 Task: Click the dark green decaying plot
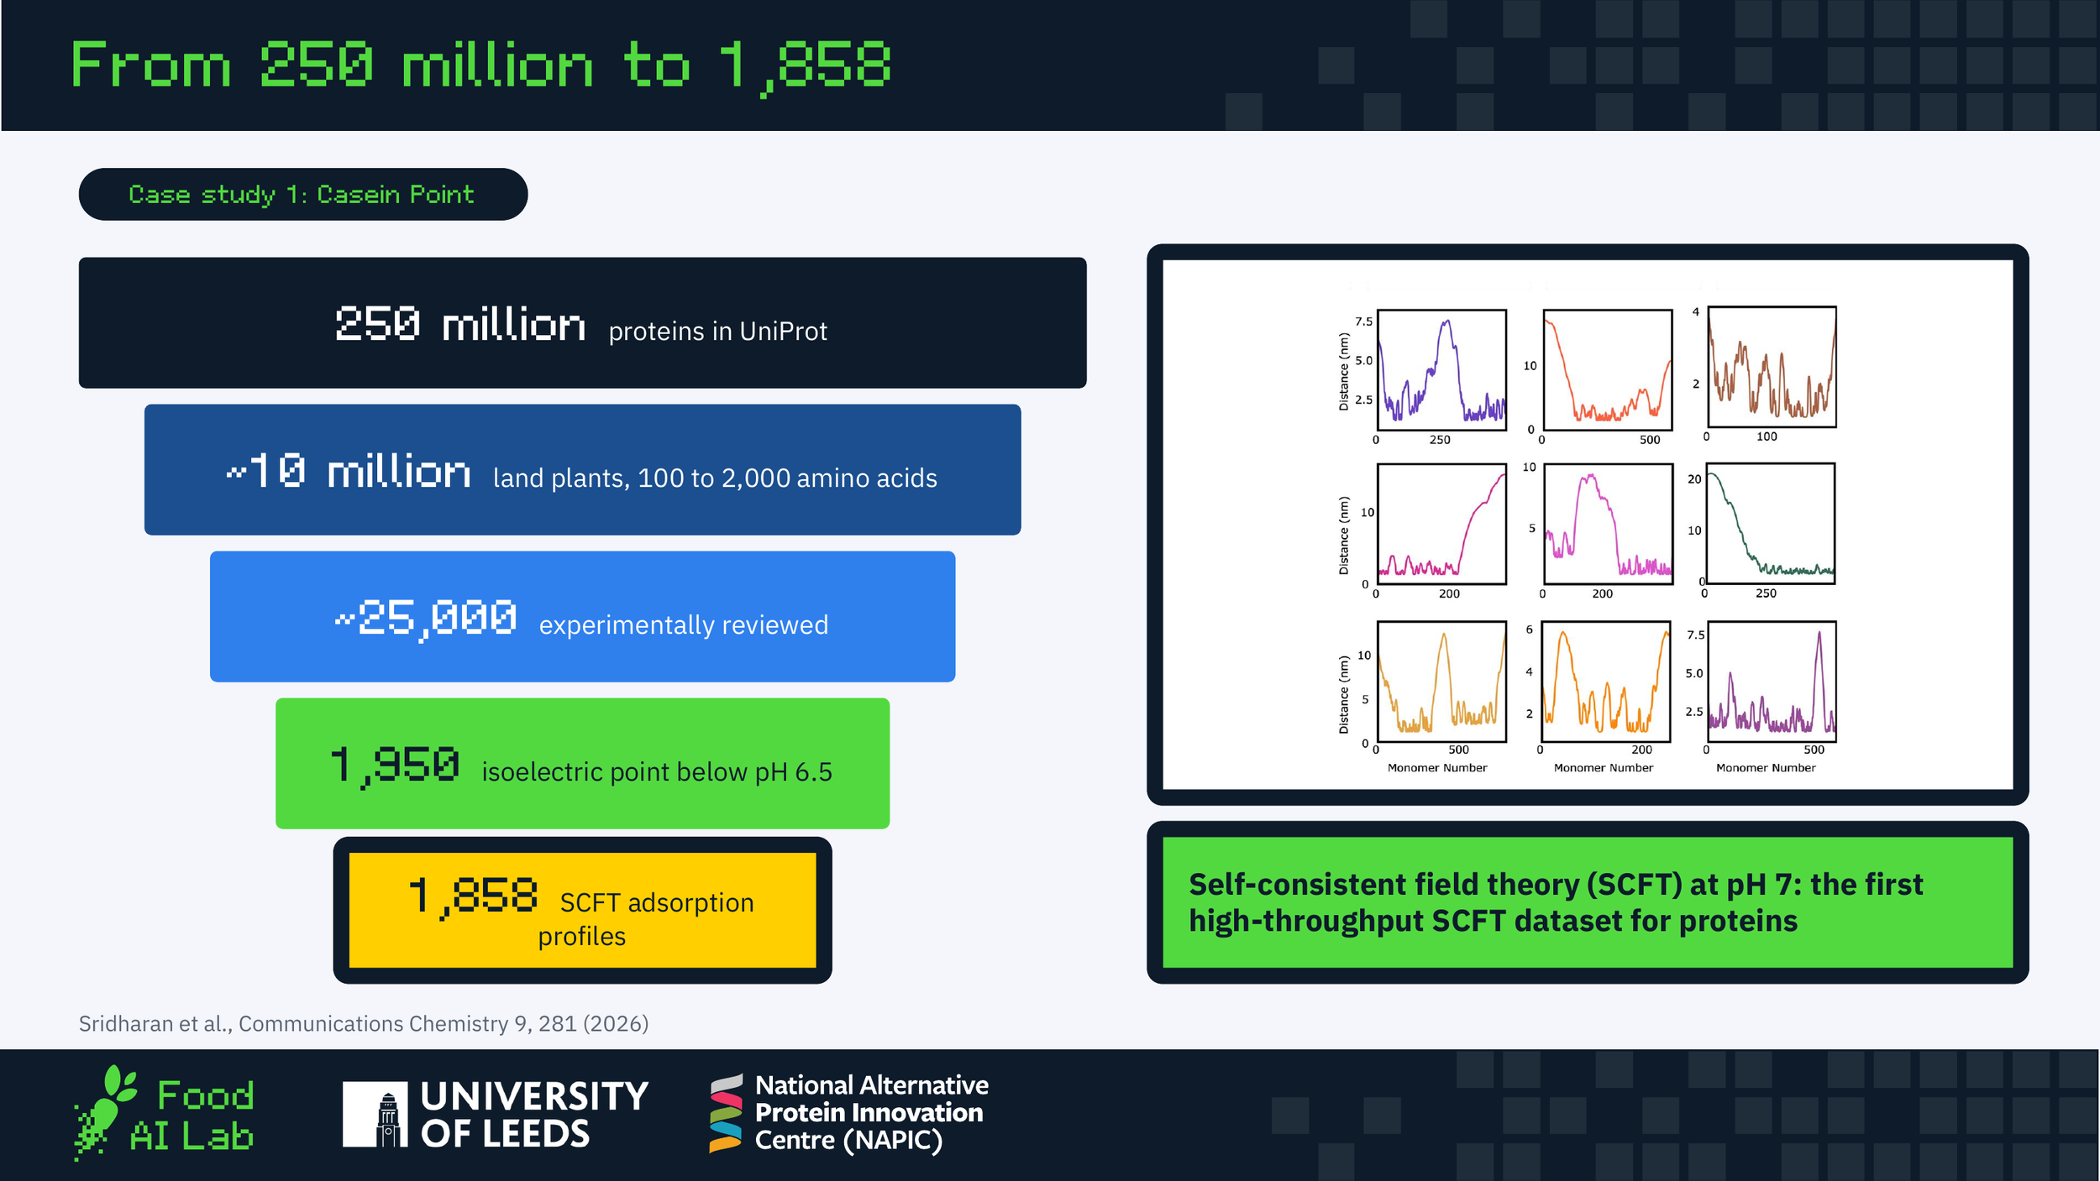[1771, 523]
